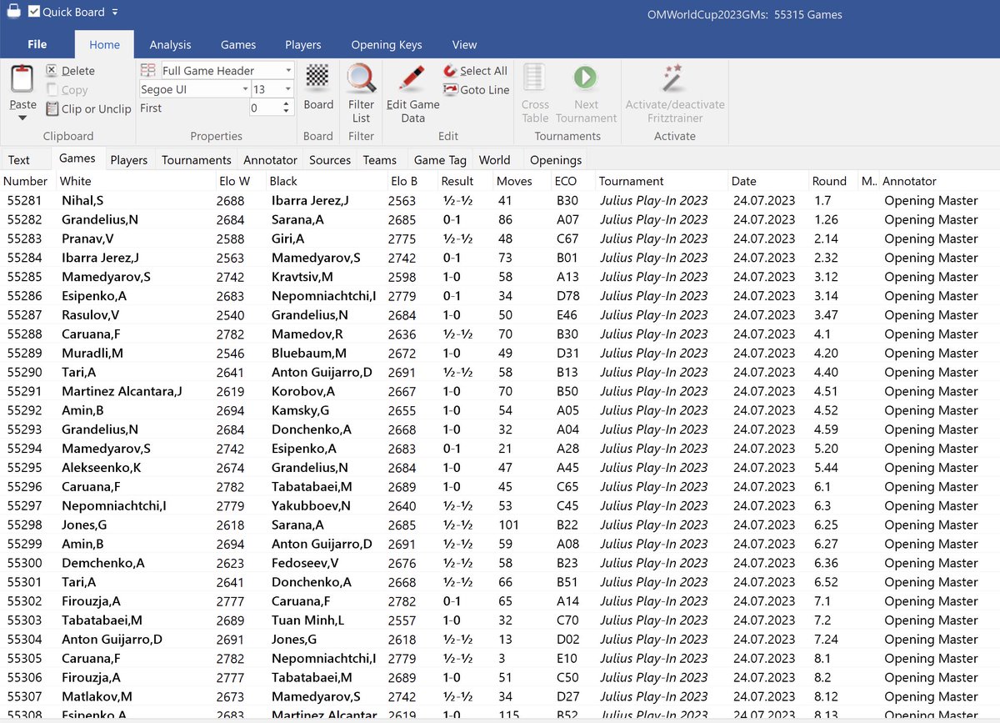Click Activate/deactivate Fritztrainer wand icon
This screenshot has width=1000, height=723.
coord(674,79)
